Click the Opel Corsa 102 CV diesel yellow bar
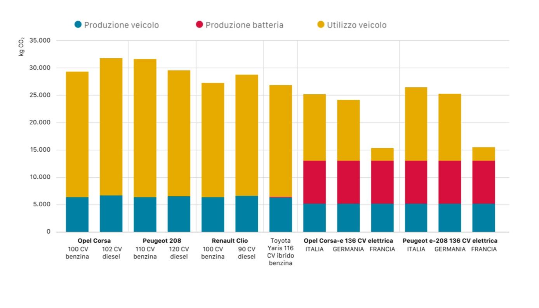This screenshot has height=308, width=539. (x=111, y=127)
